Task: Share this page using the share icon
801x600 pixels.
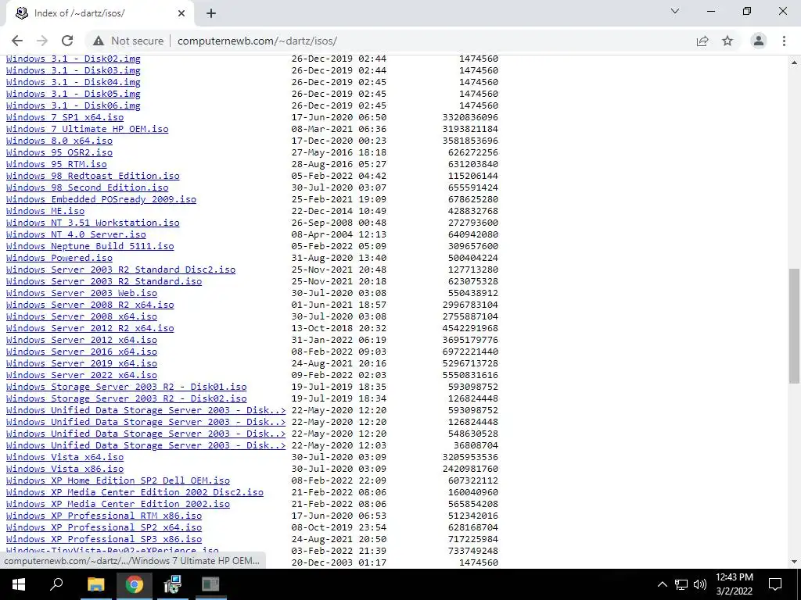Action: click(702, 41)
